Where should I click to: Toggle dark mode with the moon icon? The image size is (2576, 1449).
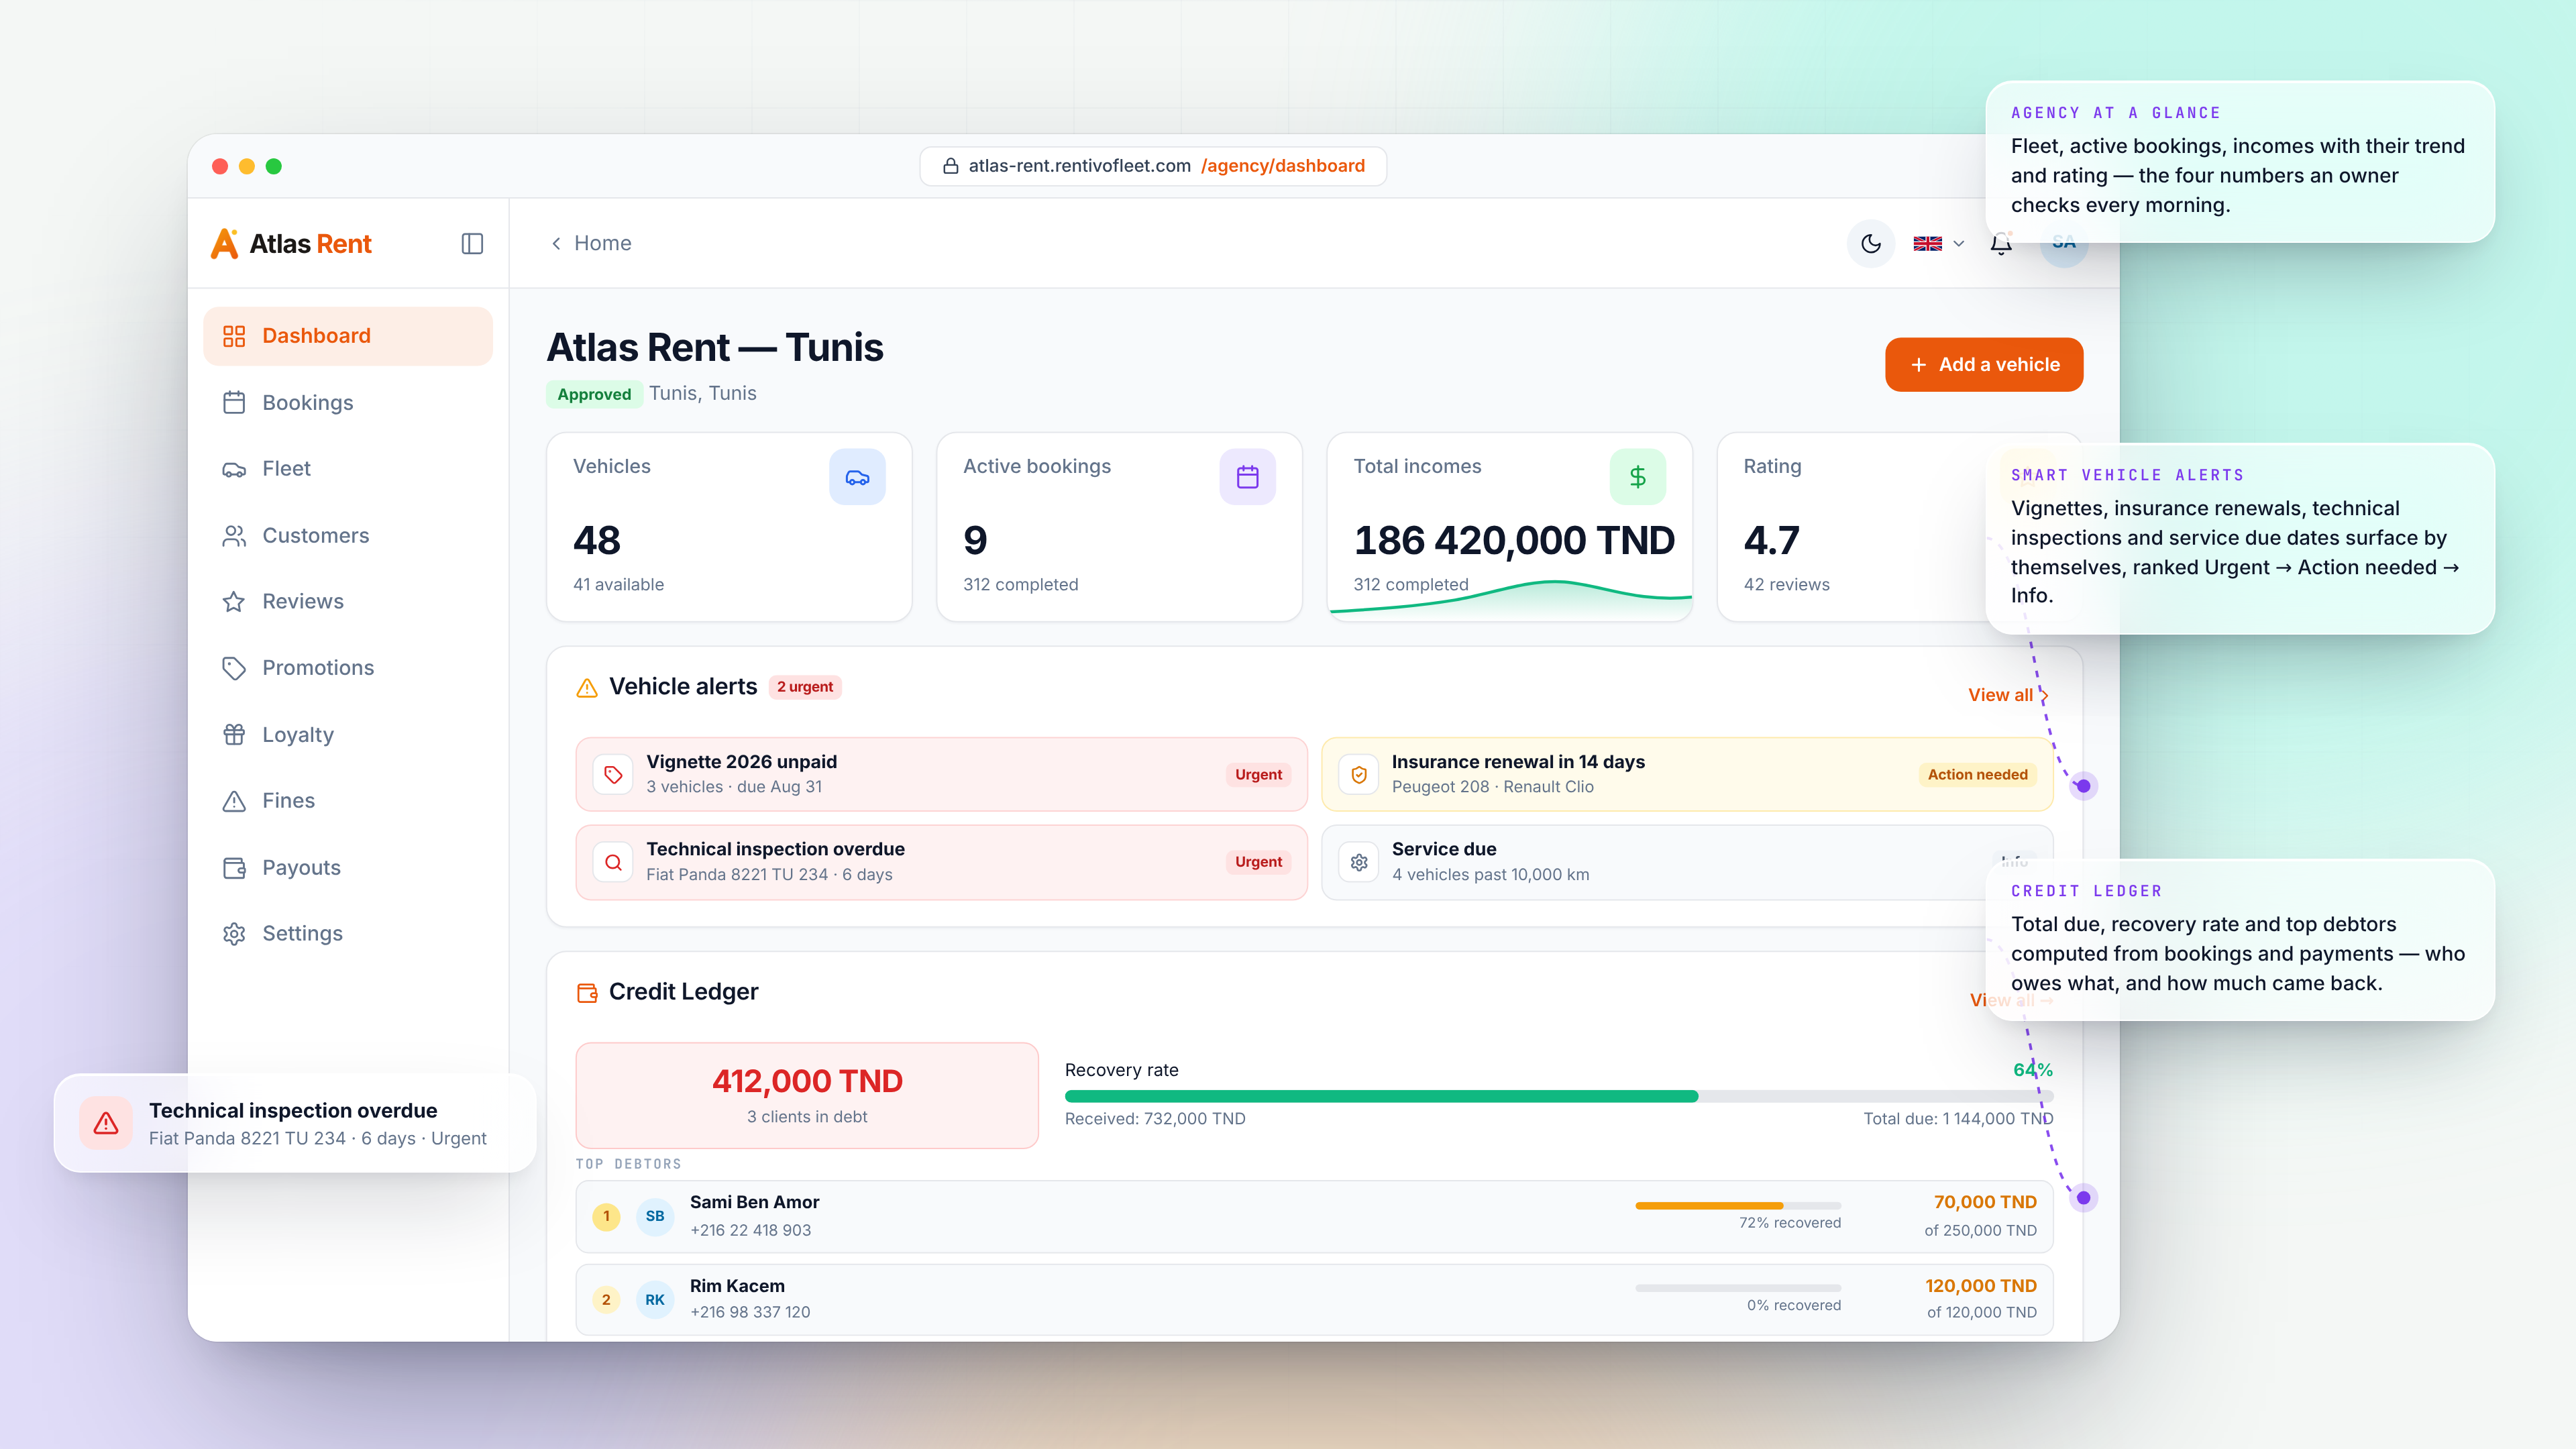pyautogui.click(x=1870, y=243)
